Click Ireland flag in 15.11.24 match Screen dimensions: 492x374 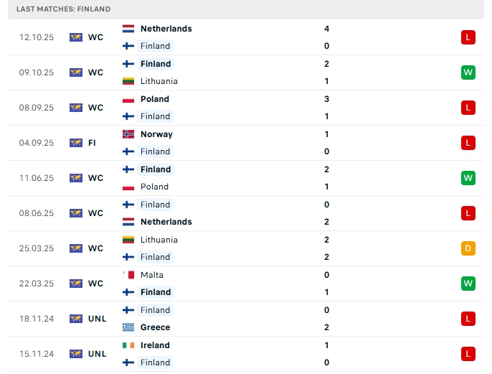[128, 345]
